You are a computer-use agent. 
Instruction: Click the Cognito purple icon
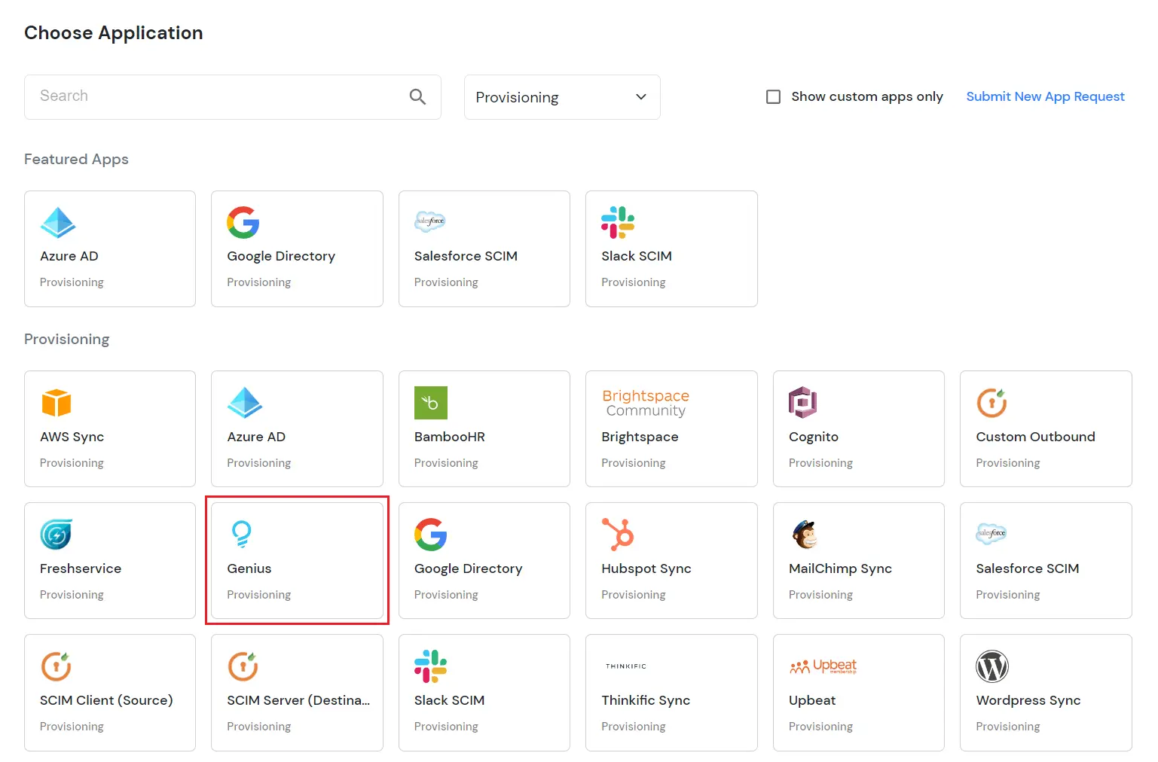803,403
